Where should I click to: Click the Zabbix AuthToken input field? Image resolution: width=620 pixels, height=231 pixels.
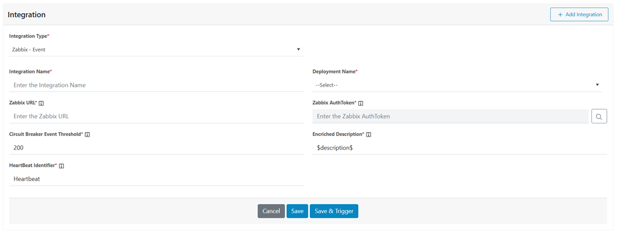pos(450,117)
